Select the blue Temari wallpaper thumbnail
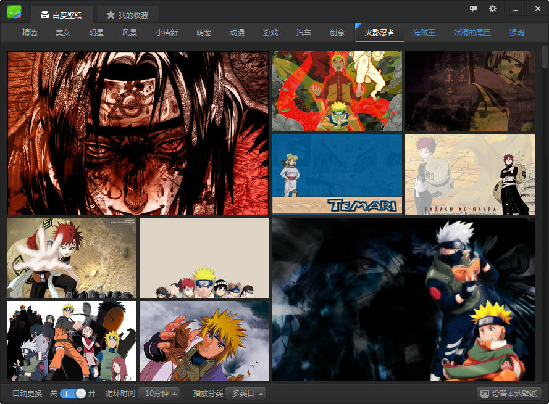 (337, 175)
